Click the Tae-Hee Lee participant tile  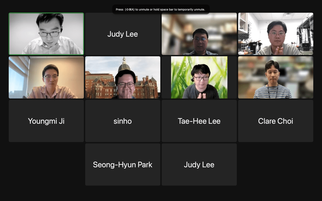pos(199,121)
